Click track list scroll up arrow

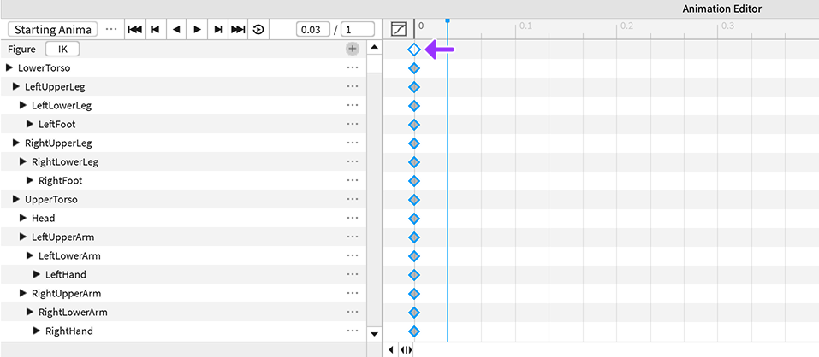373,48
